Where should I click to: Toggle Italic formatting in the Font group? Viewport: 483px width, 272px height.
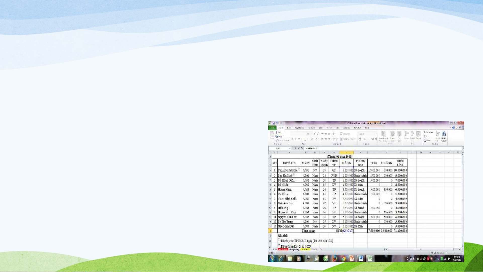296,139
